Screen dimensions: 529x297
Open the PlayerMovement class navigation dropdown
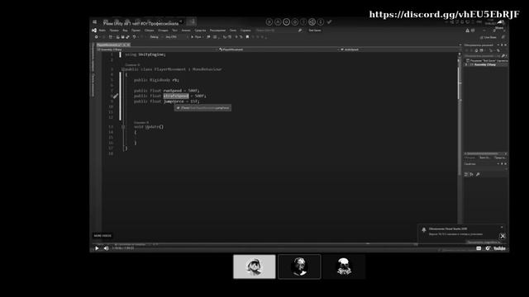pos(279,49)
